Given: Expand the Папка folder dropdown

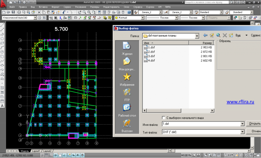Looking at the screenshot, I should [x=197, y=36].
